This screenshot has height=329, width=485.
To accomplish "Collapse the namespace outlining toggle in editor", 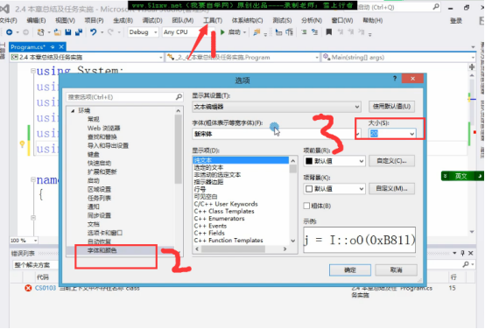I will 32,179.
